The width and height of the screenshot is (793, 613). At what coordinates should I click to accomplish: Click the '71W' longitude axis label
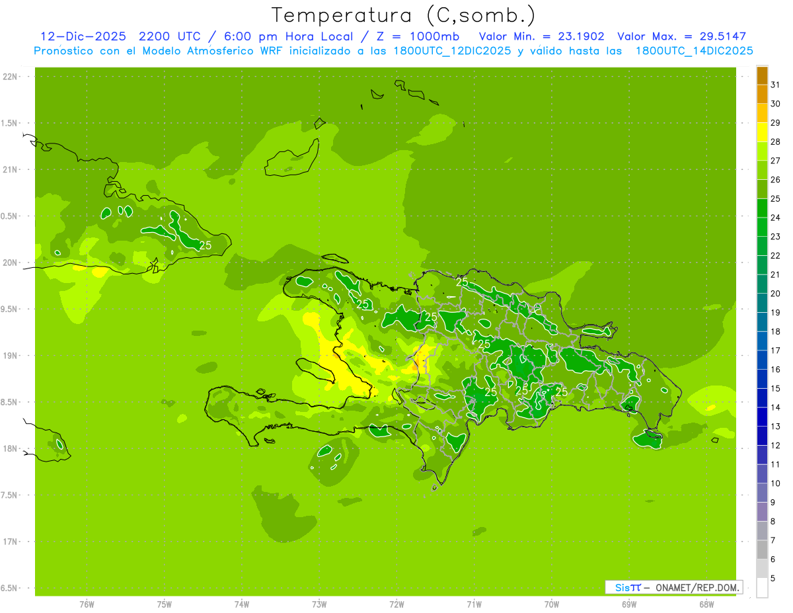pos(474,604)
